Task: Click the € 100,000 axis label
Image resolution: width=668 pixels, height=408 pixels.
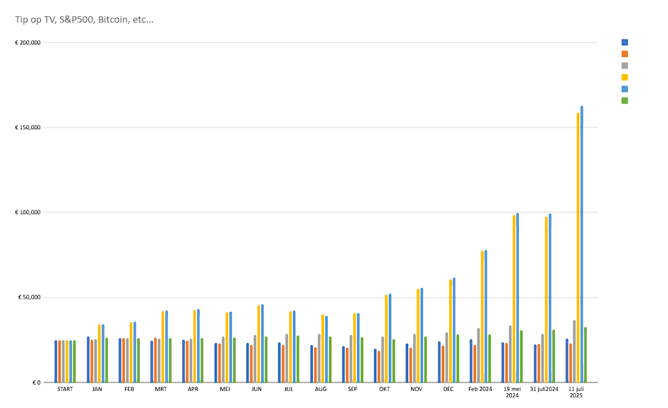Action: coord(28,212)
